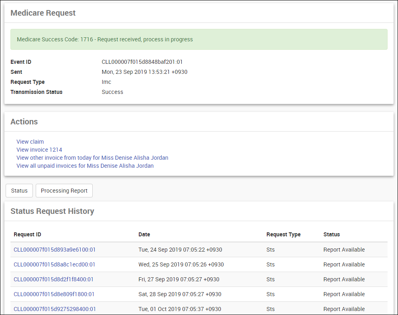The width and height of the screenshot is (398, 315).
Task: Open request CLL000007f015d8e809f1800:01
Action: coord(54,294)
